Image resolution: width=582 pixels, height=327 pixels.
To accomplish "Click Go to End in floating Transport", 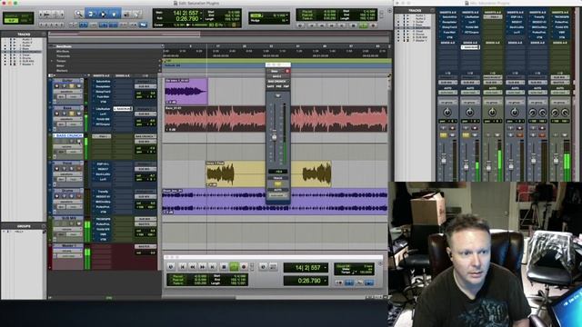I will [212, 266].
